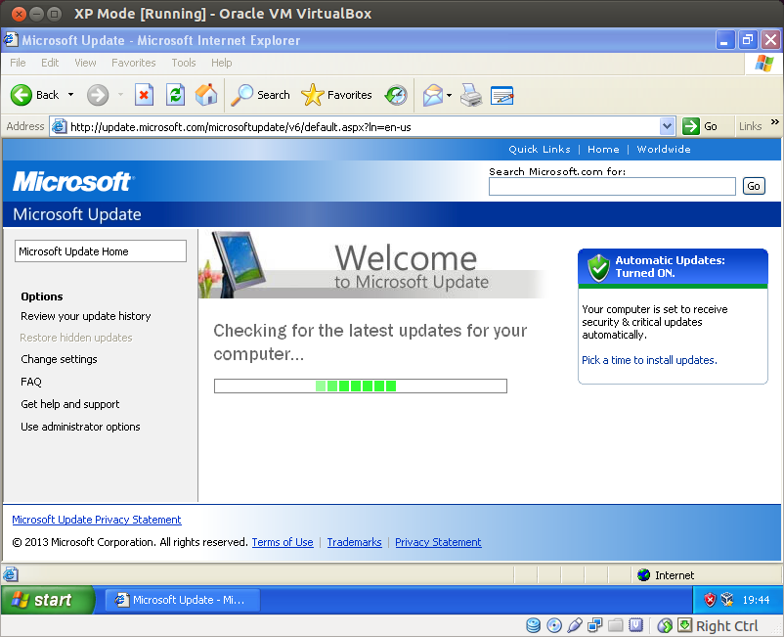The image size is (784, 637).
Task: Open the Mail button dropdown arrow
Action: pyautogui.click(x=449, y=95)
